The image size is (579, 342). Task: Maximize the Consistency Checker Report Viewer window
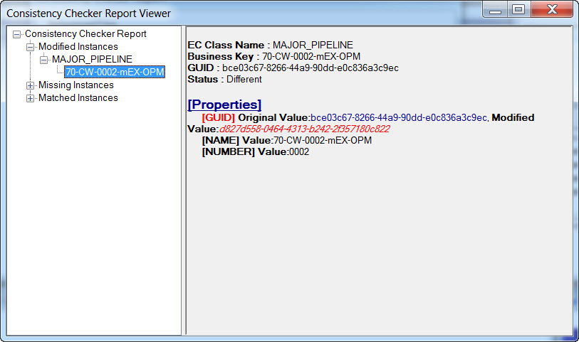[x=518, y=9]
